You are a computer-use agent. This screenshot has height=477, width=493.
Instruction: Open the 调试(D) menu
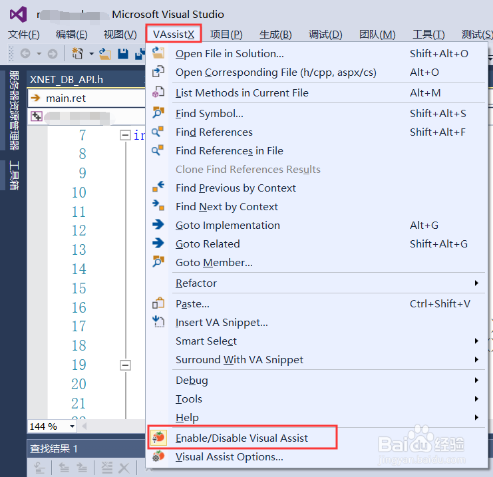325,34
